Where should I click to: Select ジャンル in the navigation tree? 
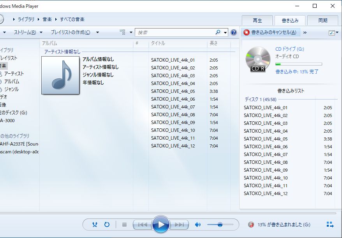11,89
